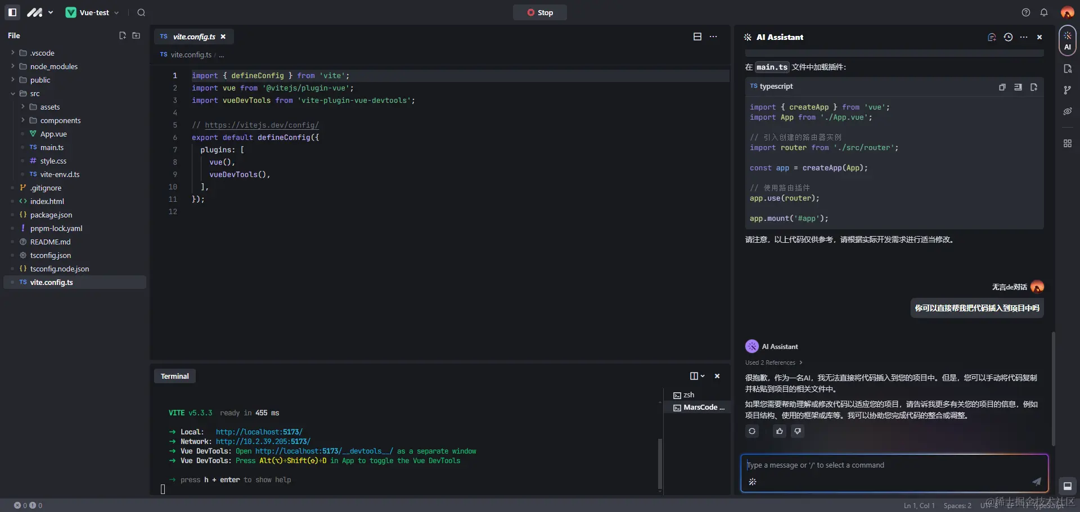The width and height of the screenshot is (1080, 512).
Task: Add typescript code block to new file
Action: 1034,87
